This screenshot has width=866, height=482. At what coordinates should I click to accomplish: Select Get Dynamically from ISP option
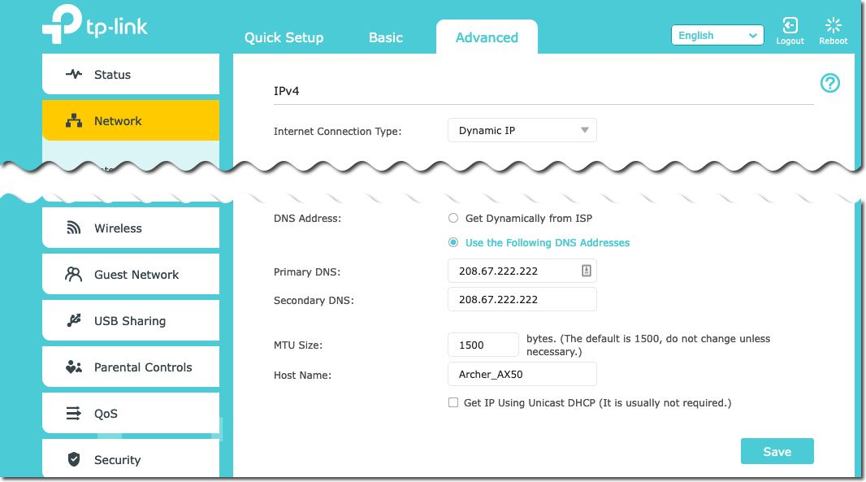pyautogui.click(x=453, y=219)
